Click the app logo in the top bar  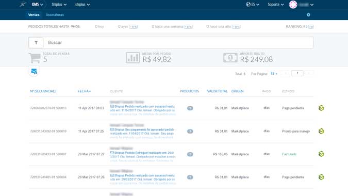(22, 4)
